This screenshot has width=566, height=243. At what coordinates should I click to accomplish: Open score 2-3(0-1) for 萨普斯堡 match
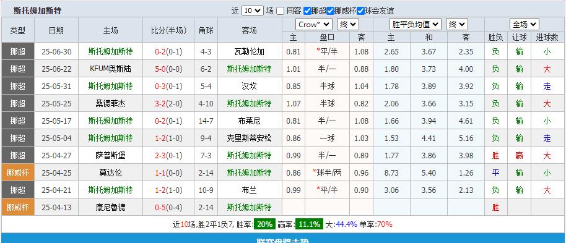click(169, 155)
